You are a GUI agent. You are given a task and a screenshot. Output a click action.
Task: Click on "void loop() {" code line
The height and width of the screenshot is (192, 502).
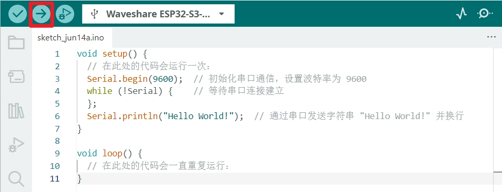point(109,153)
